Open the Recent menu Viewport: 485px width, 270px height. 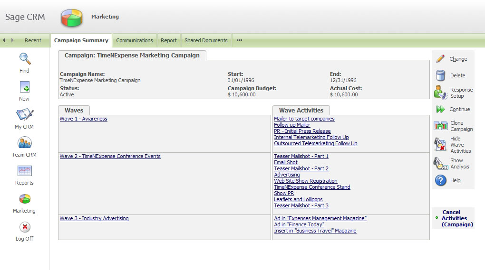coord(33,40)
